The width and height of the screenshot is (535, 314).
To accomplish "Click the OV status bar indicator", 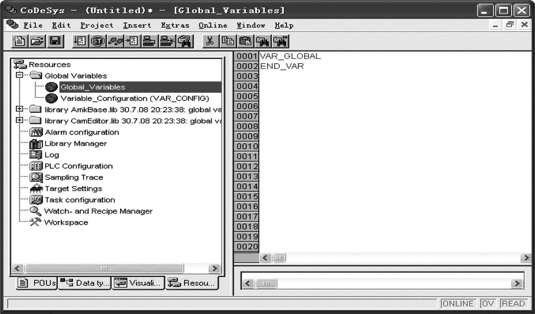I will click(x=488, y=304).
